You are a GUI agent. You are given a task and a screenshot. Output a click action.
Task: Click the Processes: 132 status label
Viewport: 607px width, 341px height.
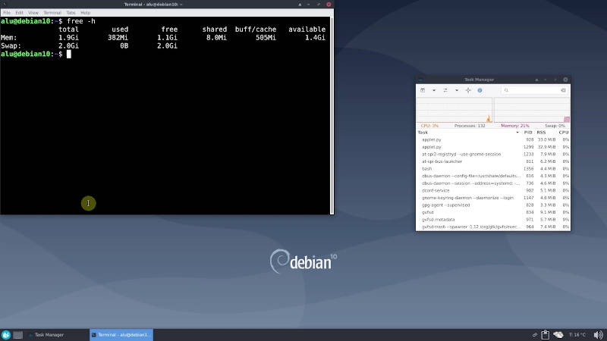(470, 126)
